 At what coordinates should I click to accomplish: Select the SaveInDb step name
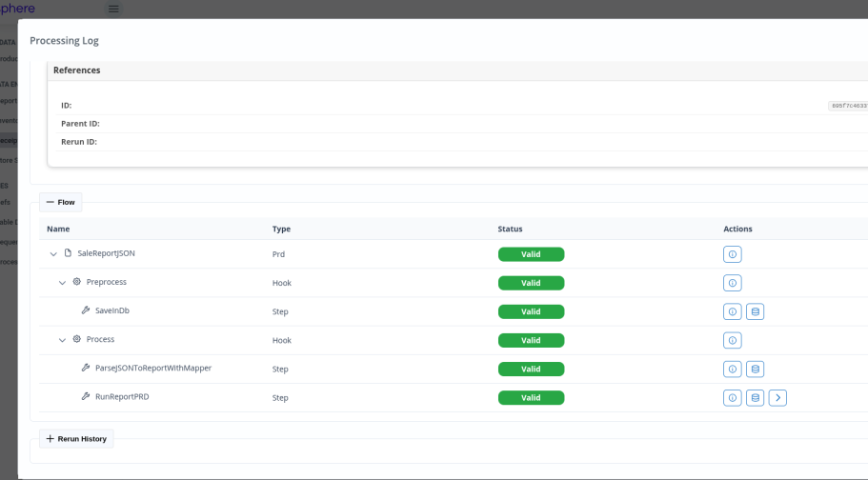pos(112,311)
